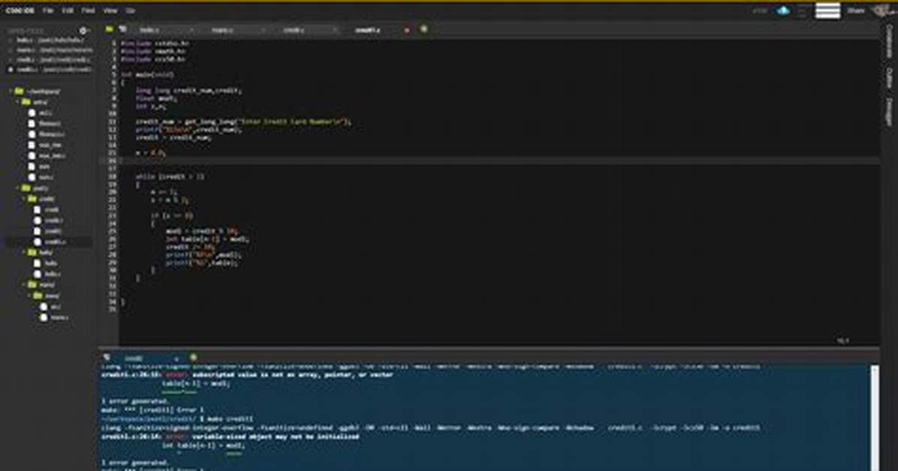
Task: Click the pset1 folder icon
Action: click(26, 187)
